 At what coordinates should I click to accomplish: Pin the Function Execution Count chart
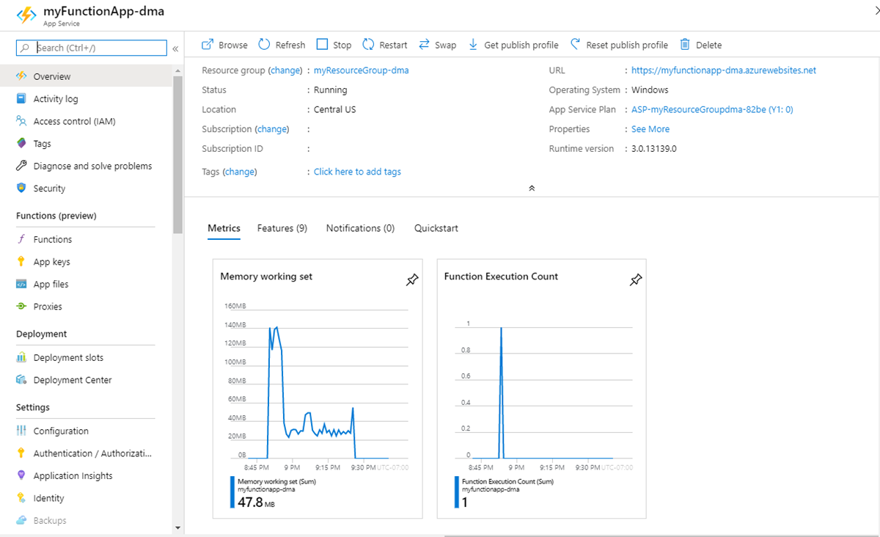tap(636, 280)
